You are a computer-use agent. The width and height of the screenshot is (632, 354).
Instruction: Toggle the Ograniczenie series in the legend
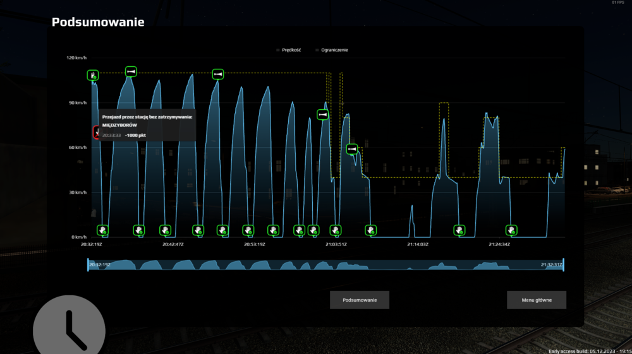coord(332,50)
